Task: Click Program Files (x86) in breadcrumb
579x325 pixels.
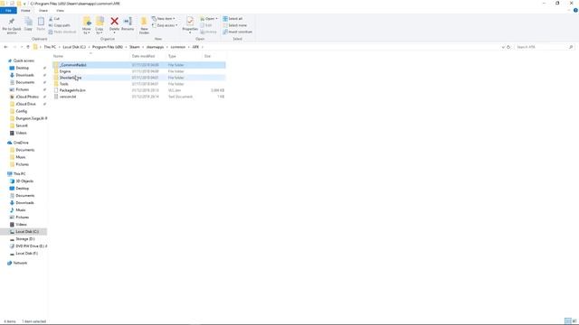Action: pos(108,47)
